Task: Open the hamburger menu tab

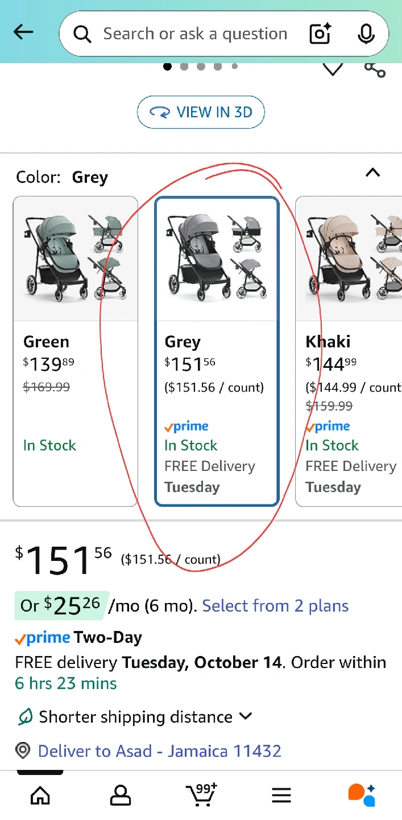Action: pos(281,795)
